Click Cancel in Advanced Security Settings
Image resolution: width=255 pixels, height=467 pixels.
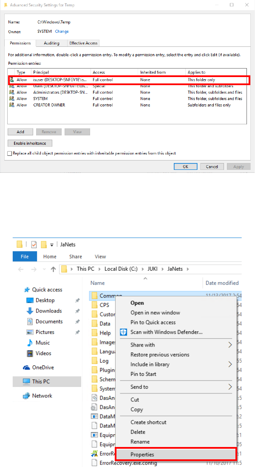coord(212,167)
